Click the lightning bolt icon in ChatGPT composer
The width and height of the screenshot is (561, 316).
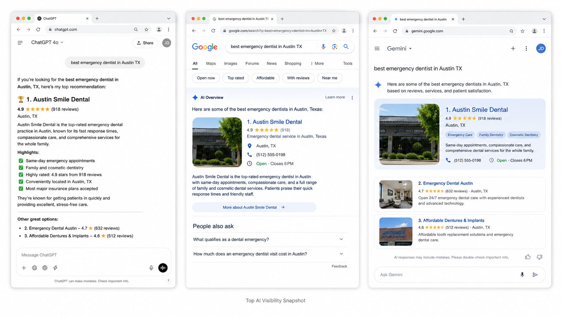pyautogui.click(x=55, y=268)
